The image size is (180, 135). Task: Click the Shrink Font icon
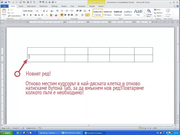tap(47, 11)
